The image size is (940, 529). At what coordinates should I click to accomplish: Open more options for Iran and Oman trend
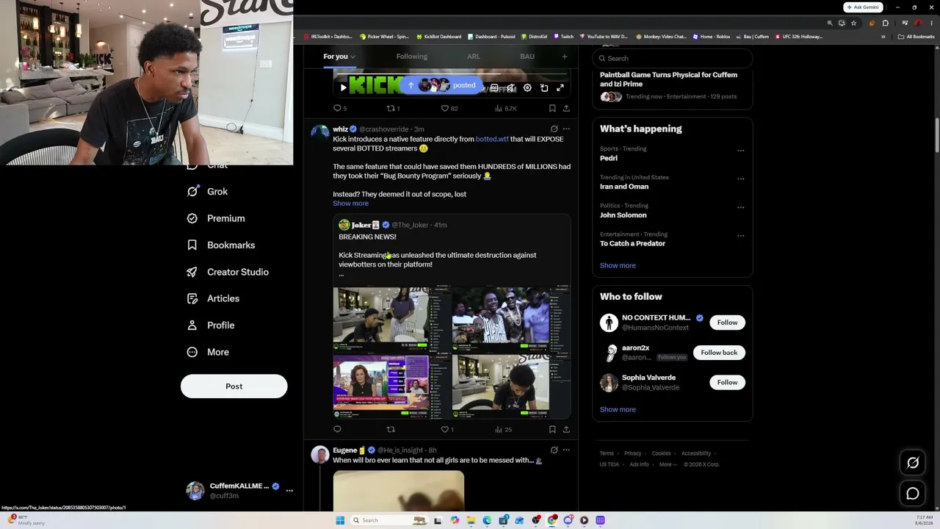[x=740, y=179]
